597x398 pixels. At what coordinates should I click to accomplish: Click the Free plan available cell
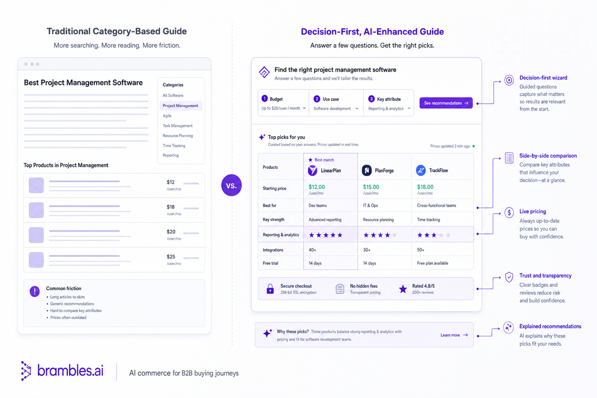(x=433, y=263)
